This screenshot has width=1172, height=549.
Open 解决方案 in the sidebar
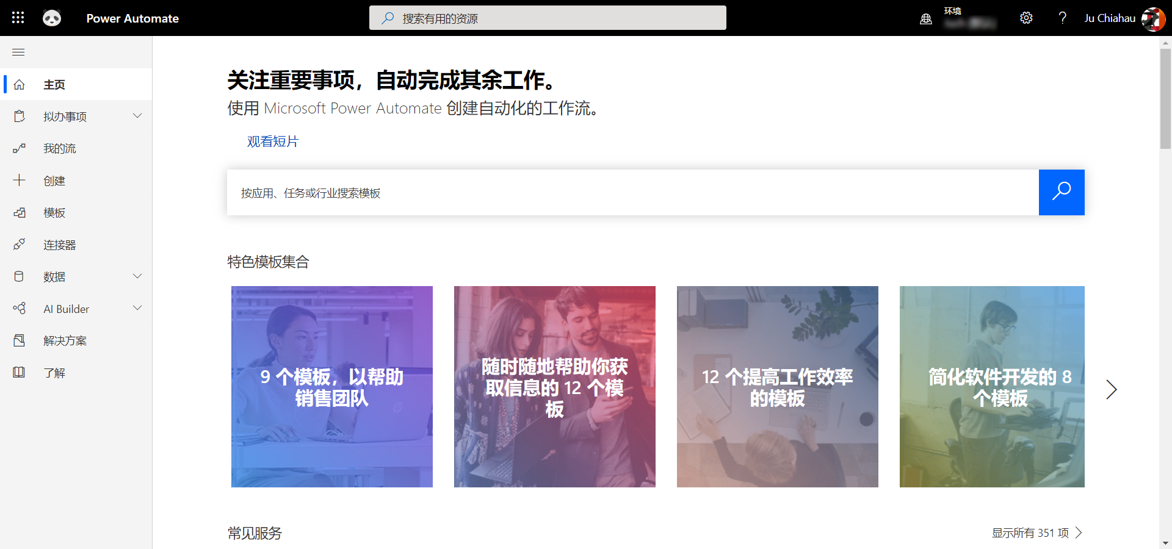65,341
